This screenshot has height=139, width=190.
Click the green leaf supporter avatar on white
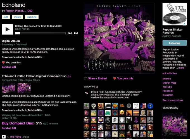click(108, 113)
